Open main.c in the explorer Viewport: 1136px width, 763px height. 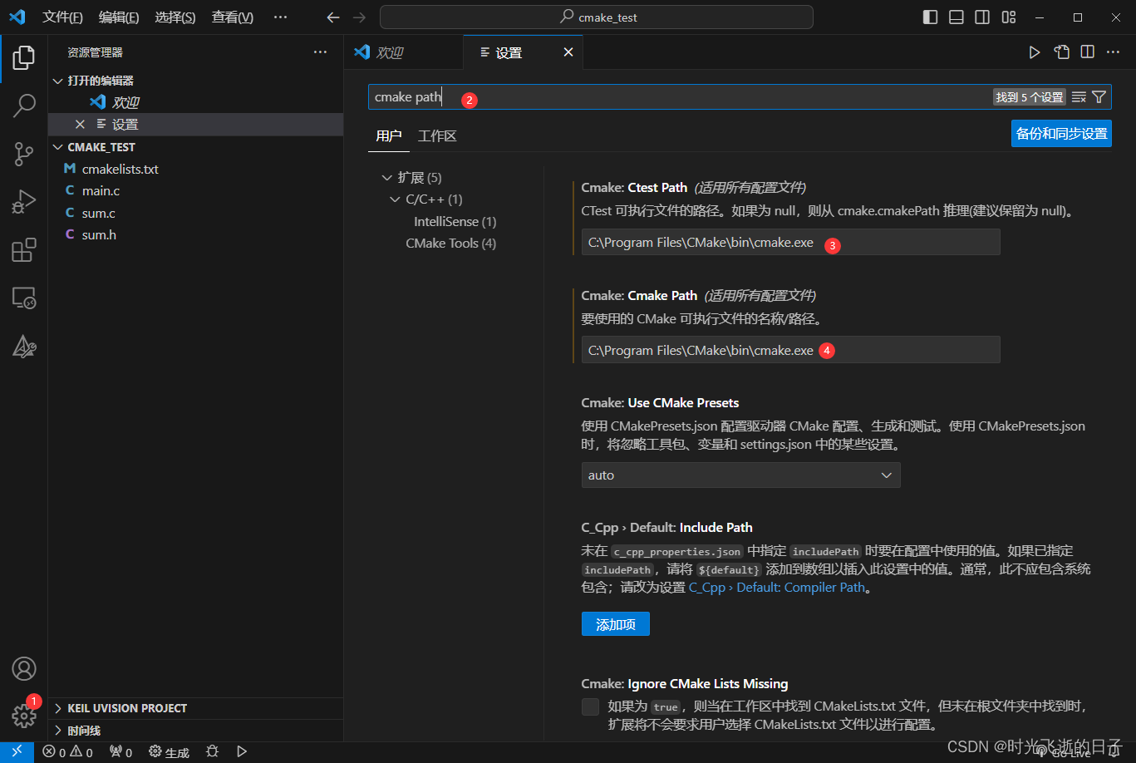pyautogui.click(x=195, y=191)
